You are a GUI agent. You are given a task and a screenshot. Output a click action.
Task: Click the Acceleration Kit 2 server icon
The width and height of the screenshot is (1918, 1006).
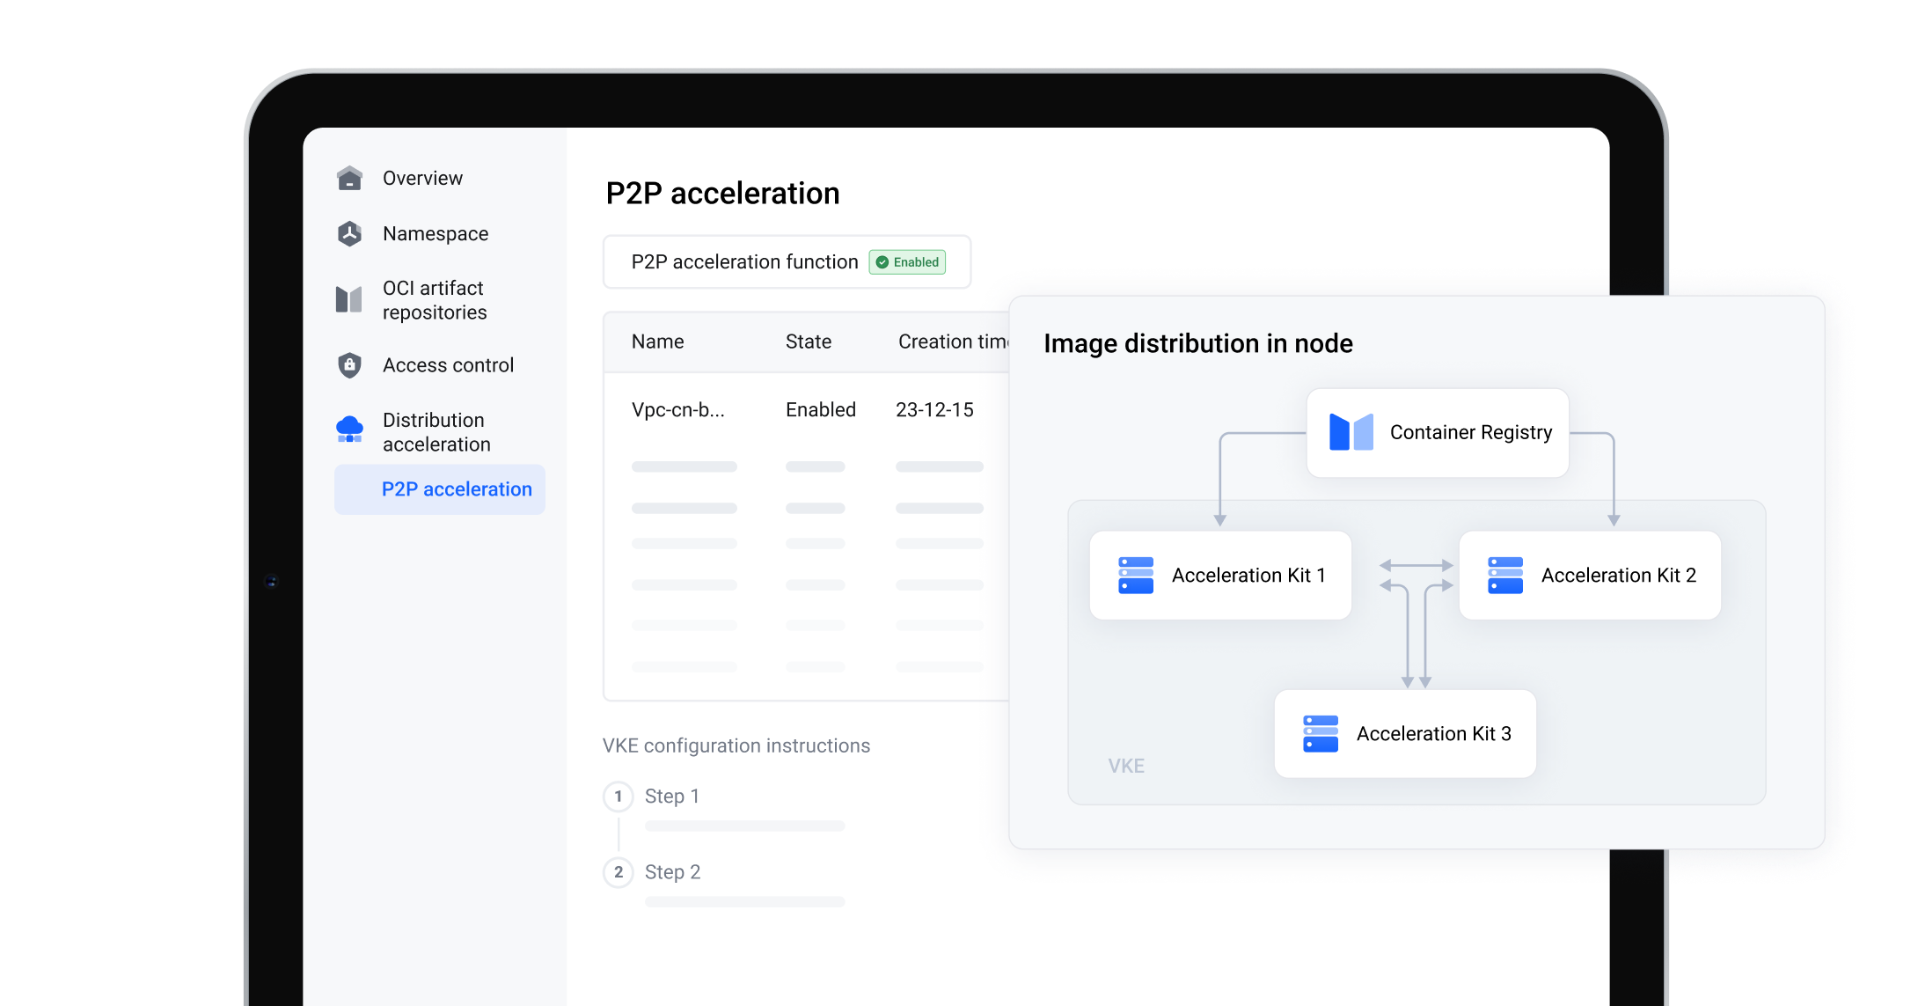coord(1505,575)
